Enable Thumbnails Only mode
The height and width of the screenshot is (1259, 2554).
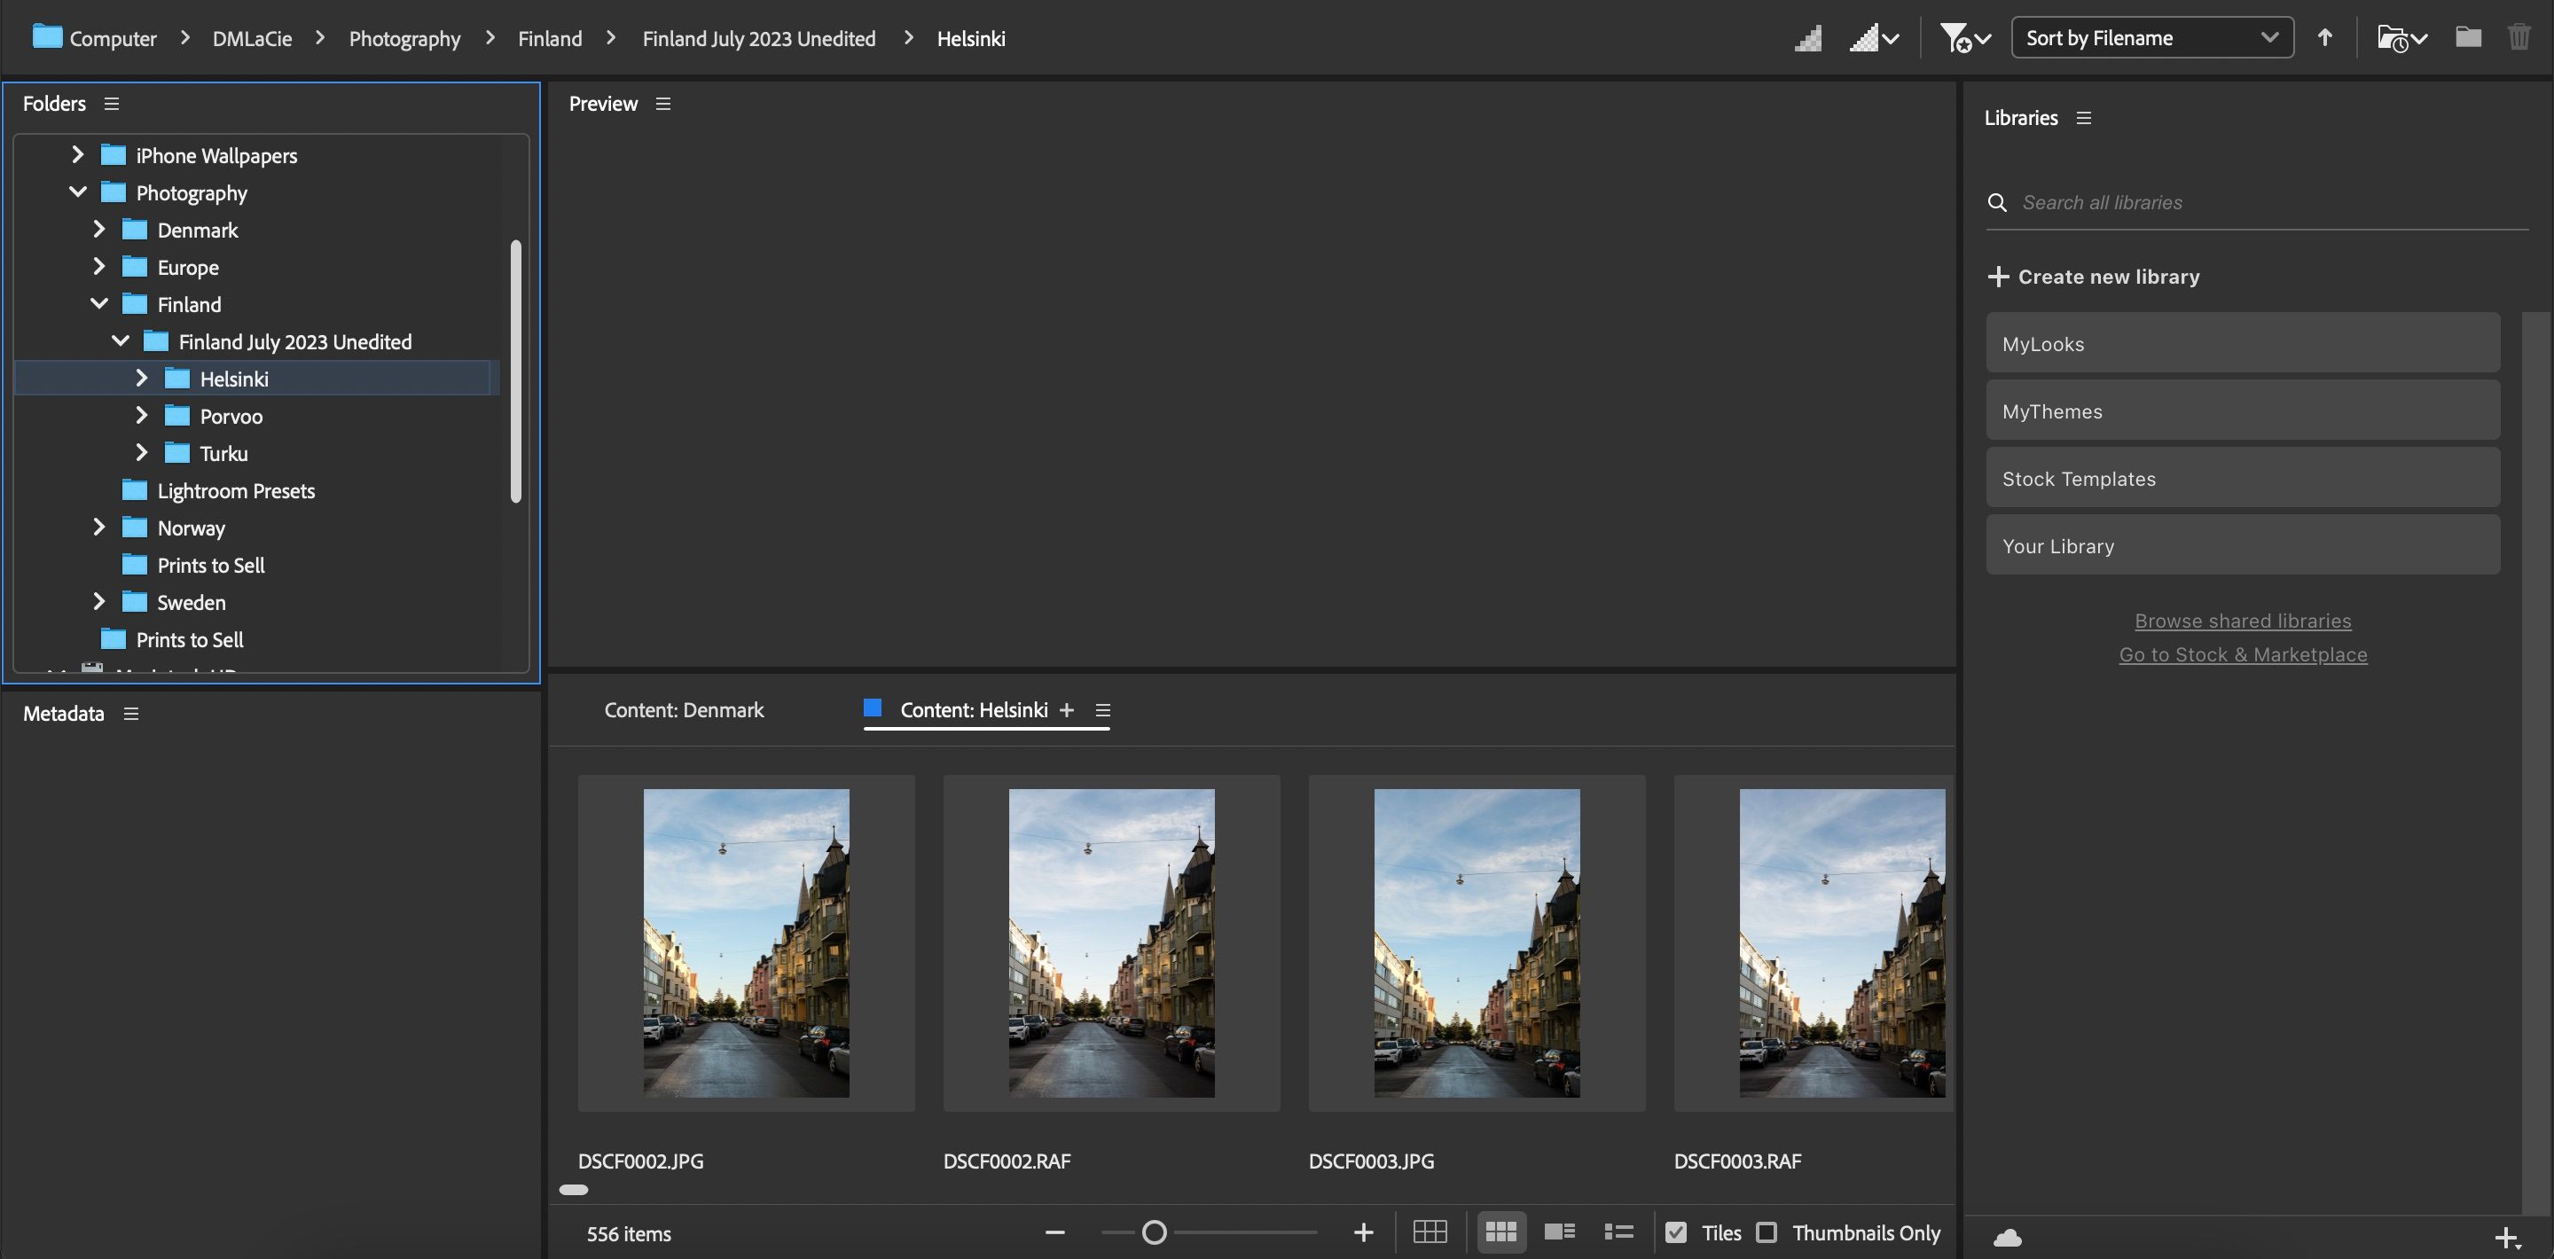click(1767, 1232)
